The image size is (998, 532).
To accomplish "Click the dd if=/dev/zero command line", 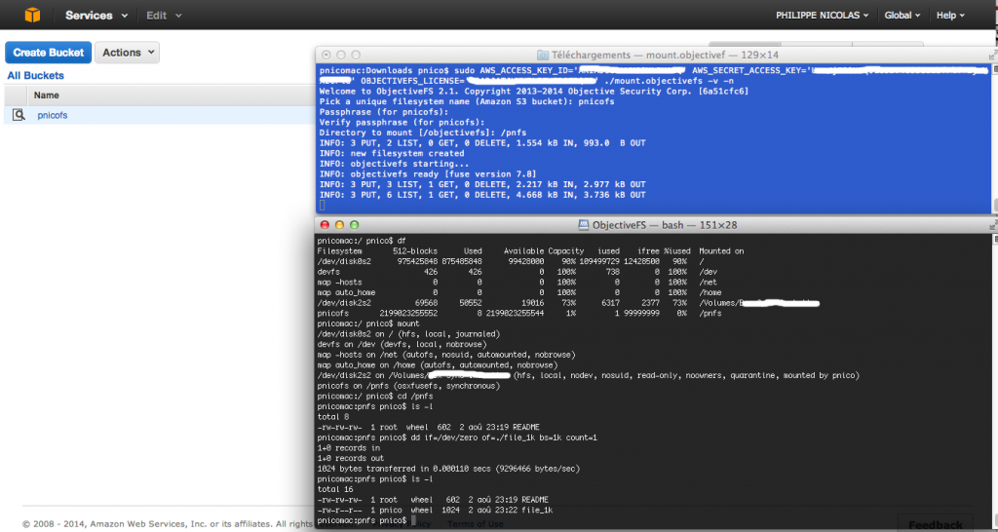I will (457, 437).
